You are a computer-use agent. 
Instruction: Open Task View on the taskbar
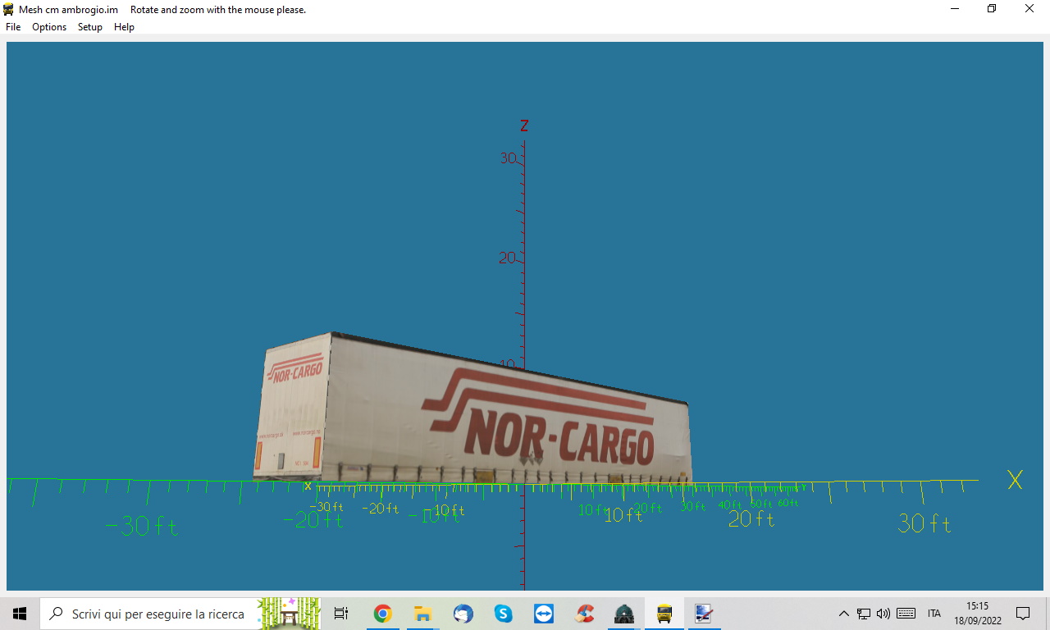pos(341,614)
